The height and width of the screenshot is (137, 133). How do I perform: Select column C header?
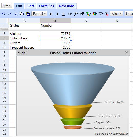click(x=86, y=21)
